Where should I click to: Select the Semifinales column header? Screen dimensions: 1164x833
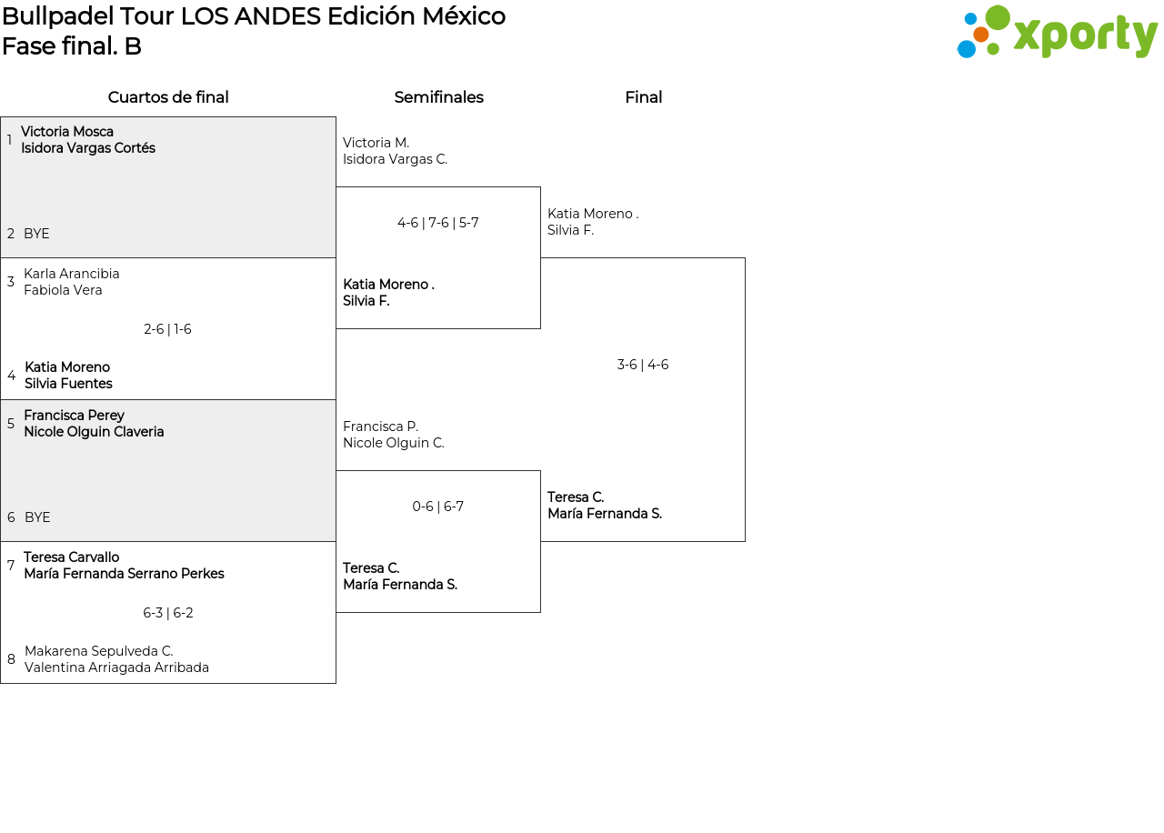pos(438,97)
